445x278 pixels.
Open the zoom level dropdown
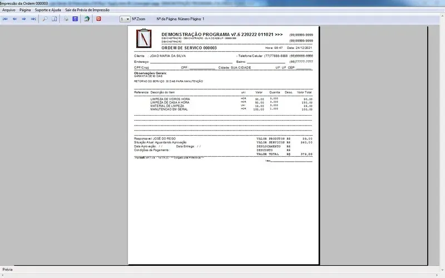[128, 19]
